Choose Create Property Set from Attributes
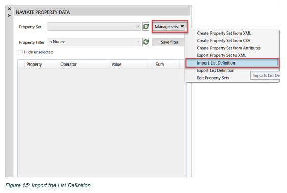 229,48
